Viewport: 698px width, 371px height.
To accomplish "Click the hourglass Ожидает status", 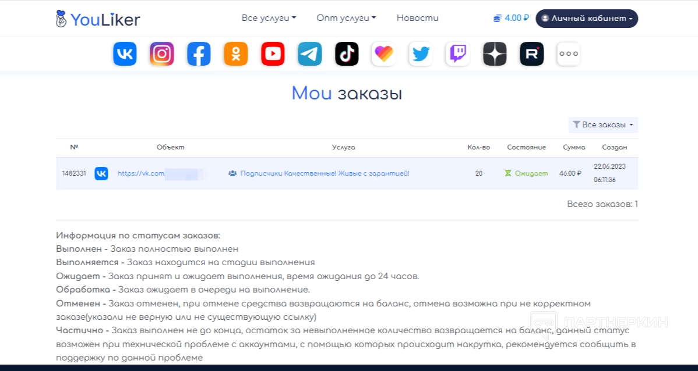I will pos(526,173).
